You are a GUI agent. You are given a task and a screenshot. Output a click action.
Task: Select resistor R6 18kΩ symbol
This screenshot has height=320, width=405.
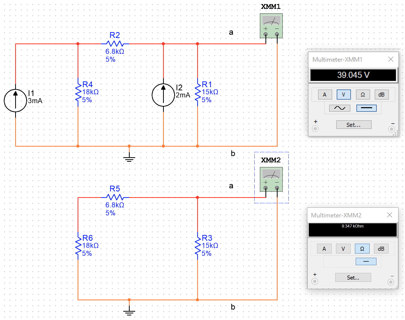coord(78,246)
